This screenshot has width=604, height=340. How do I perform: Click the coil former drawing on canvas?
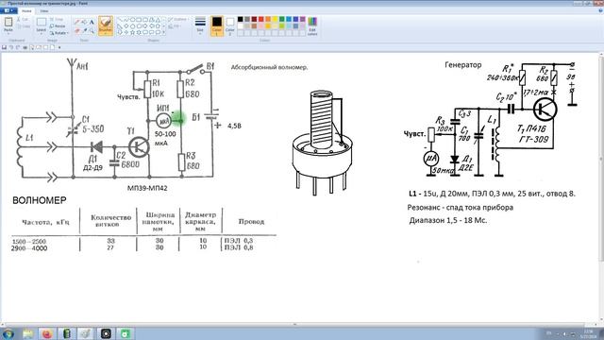coord(322,143)
